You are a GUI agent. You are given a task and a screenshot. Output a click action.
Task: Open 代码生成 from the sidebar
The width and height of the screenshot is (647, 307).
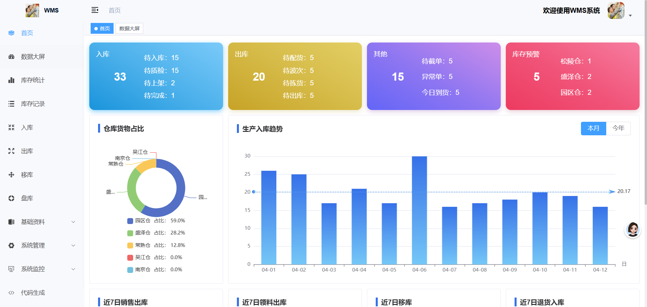(x=33, y=292)
